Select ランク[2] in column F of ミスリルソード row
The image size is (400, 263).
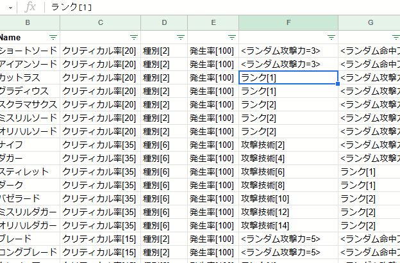[288, 118]
